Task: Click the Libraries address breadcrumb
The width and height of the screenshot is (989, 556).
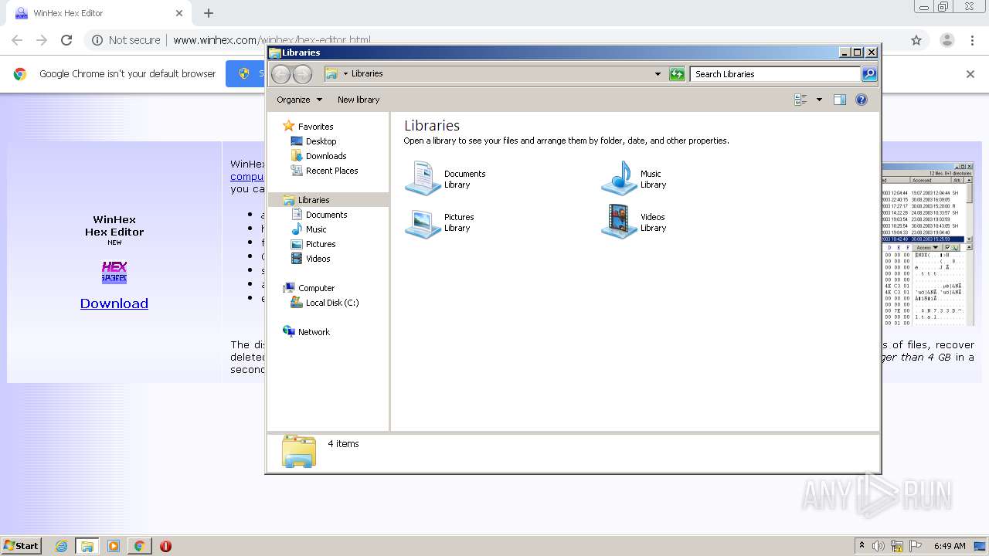Action: coord(367,74)
